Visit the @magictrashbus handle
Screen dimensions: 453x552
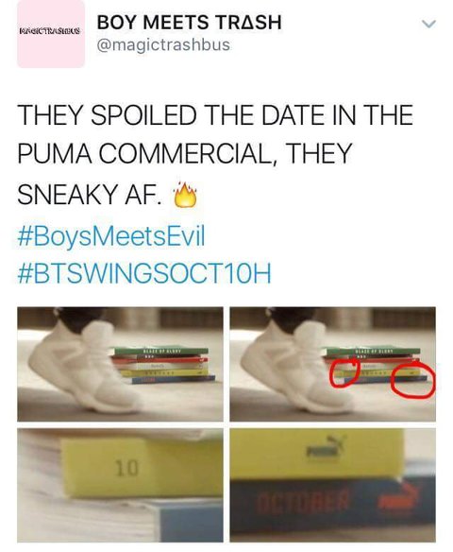click(x=163, y=44)
